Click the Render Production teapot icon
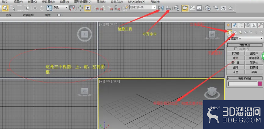 tap(230, 8)
